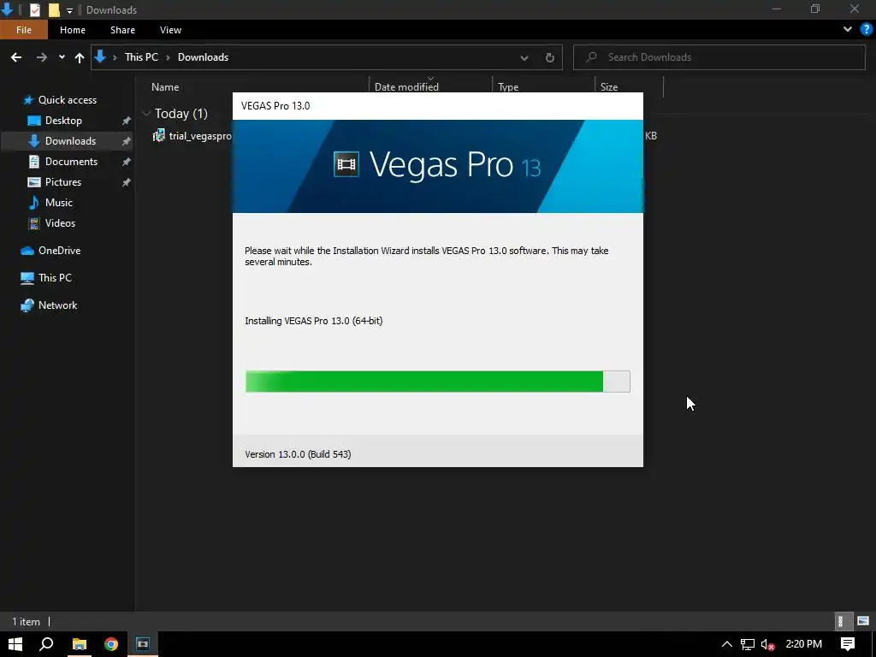Expand the ribbon with the chevron
The height and width of the screenshot is (657, 876).
point(848,30)
